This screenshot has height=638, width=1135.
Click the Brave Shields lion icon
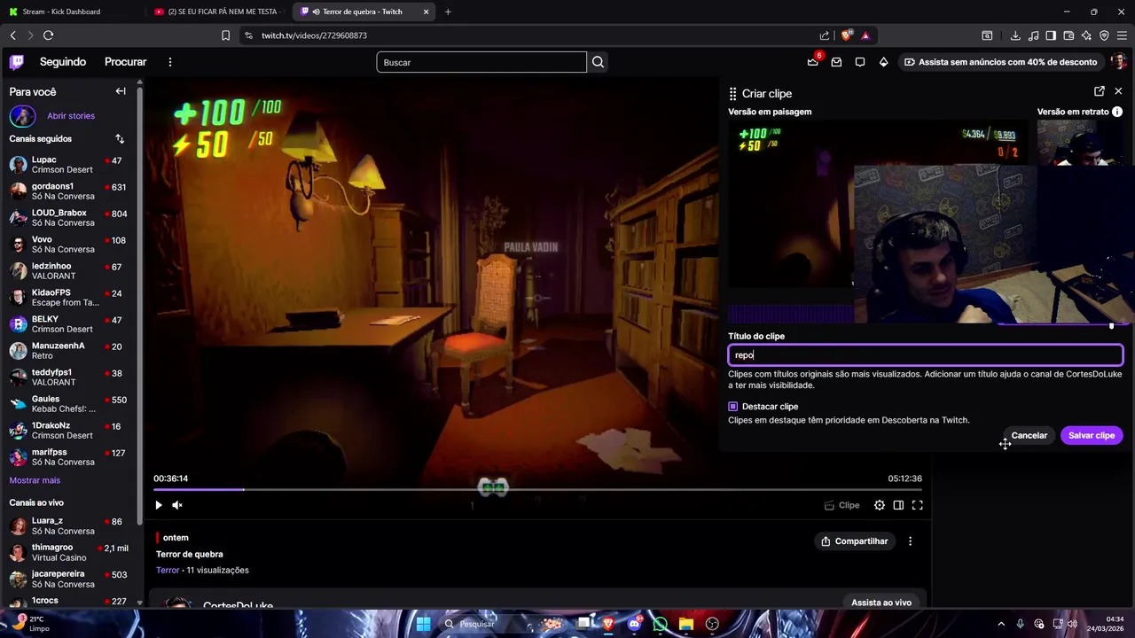point(846,35)
